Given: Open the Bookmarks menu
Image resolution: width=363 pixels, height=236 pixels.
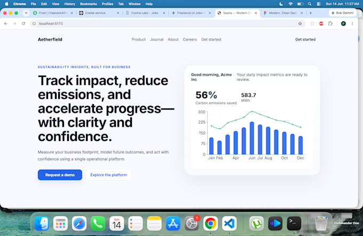Looking at the screenshot, I should 89,4.
